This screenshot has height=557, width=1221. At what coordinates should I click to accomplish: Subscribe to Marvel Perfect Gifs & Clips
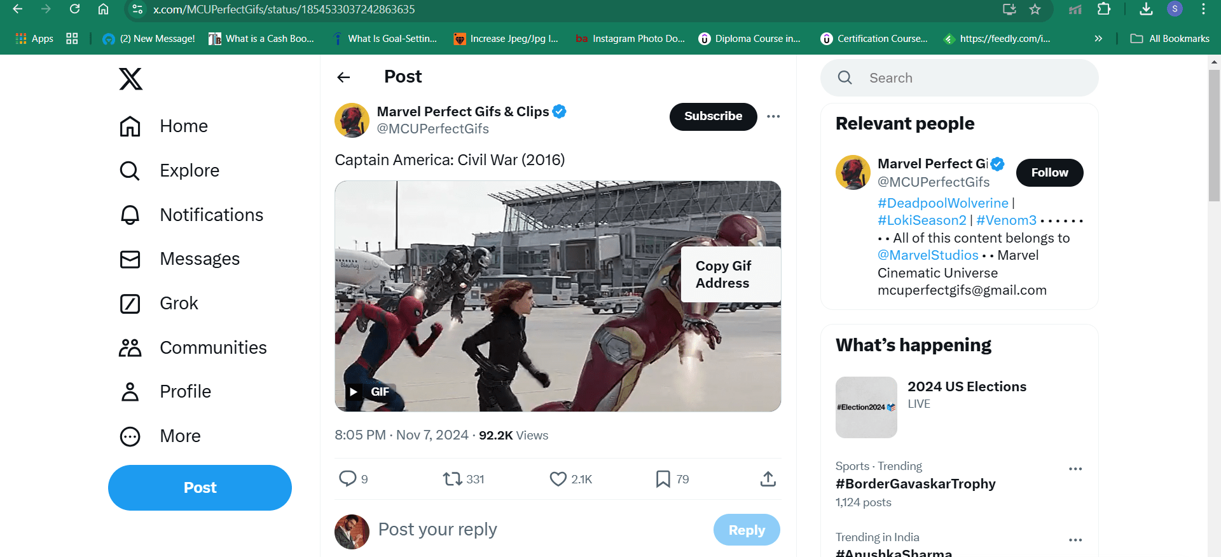pyautogui.click(x=713, y=116)
